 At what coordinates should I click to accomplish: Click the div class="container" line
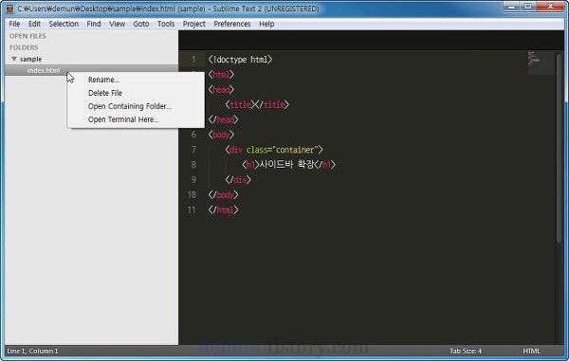coord(274,150)
